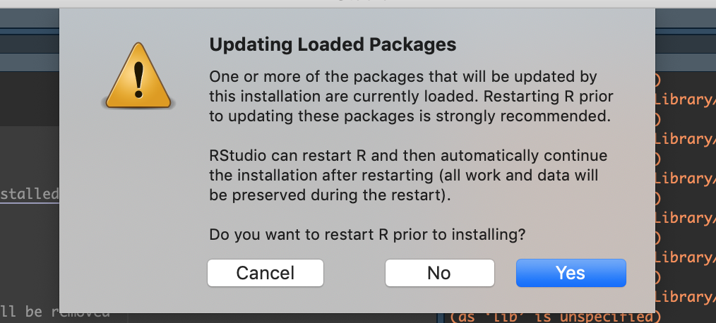Screen dimensions: 716x323
Task: Click the paragraph starting "One or more"
Action: [410, 96]
